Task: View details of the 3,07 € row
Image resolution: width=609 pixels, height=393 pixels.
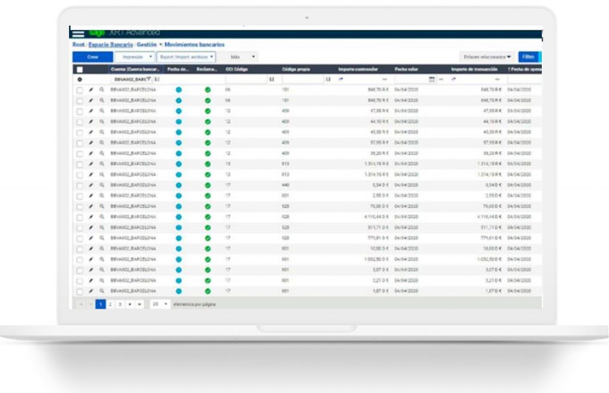Action: point(102,270)
